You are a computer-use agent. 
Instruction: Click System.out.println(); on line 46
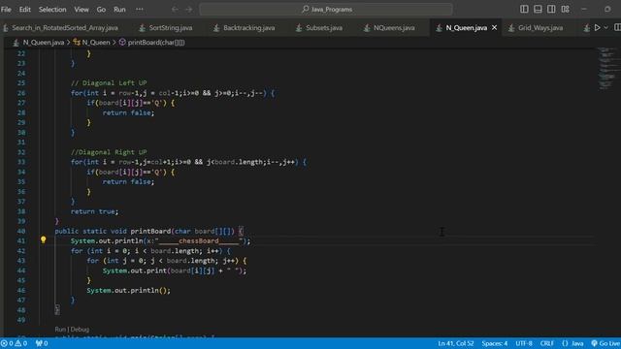(x=129, y=291)
